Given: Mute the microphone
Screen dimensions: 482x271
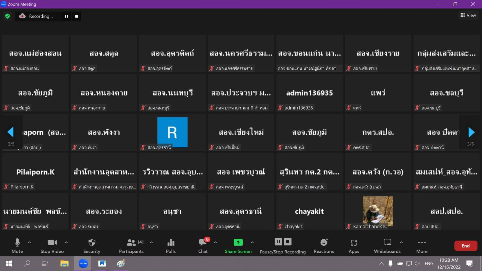Looking at the screenshot, I should [17, 246].
